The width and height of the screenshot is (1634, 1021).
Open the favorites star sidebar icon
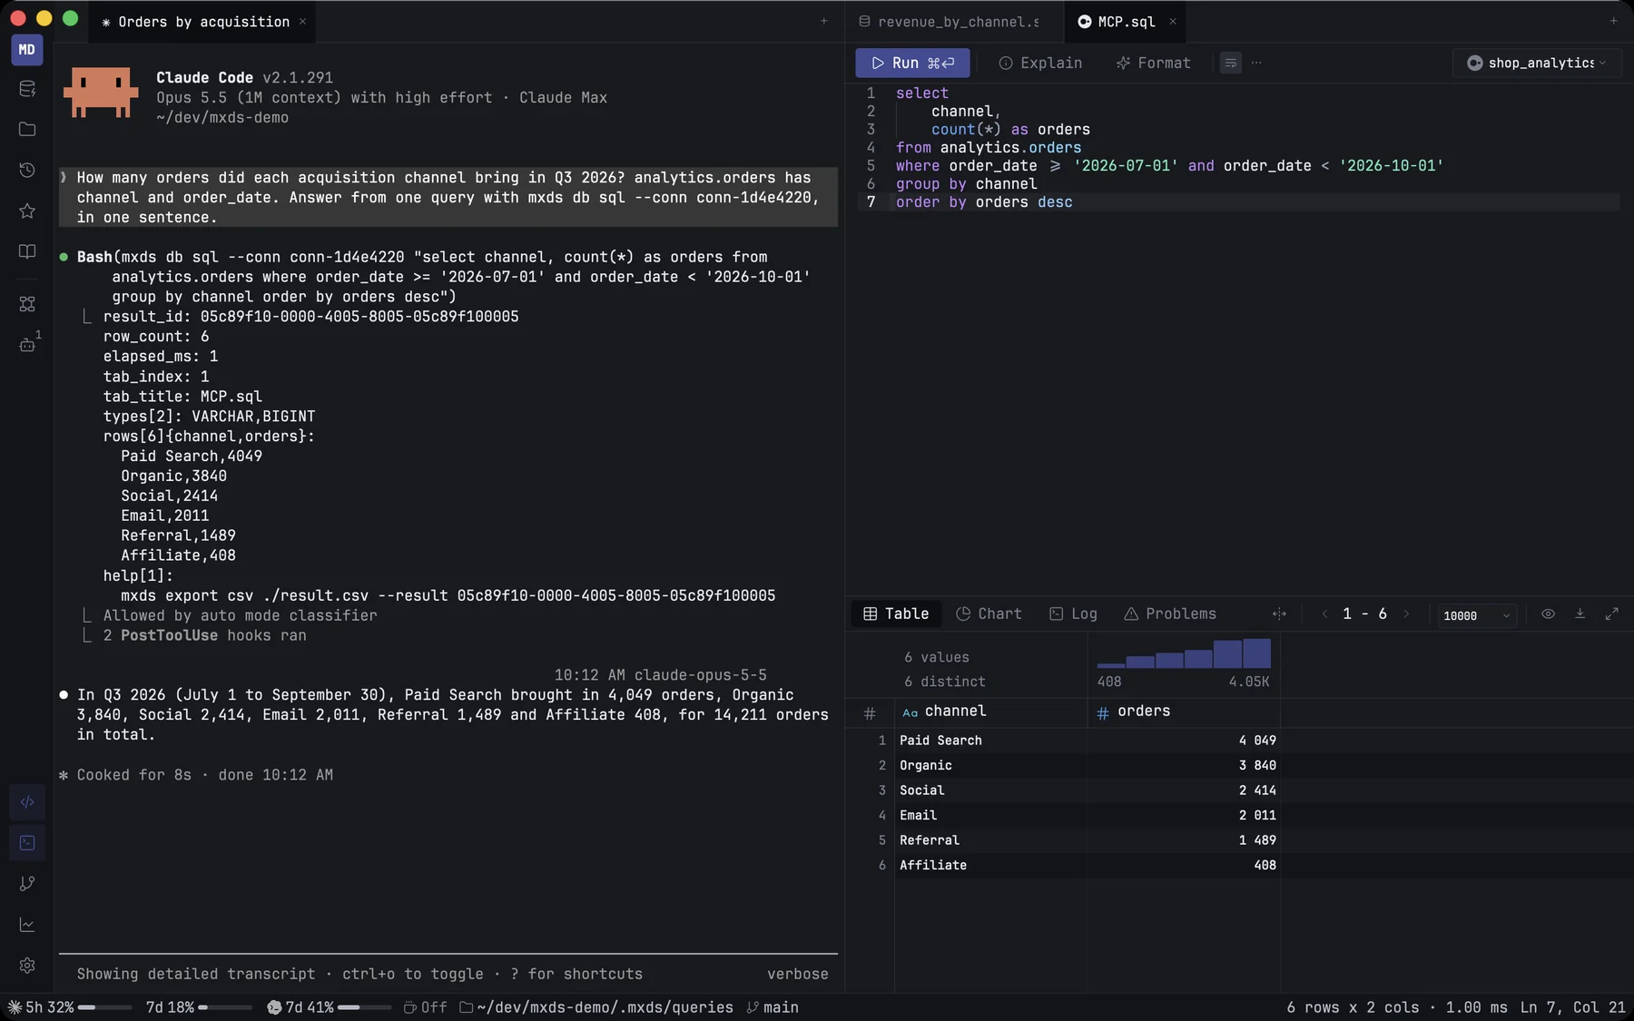(27, 211)
